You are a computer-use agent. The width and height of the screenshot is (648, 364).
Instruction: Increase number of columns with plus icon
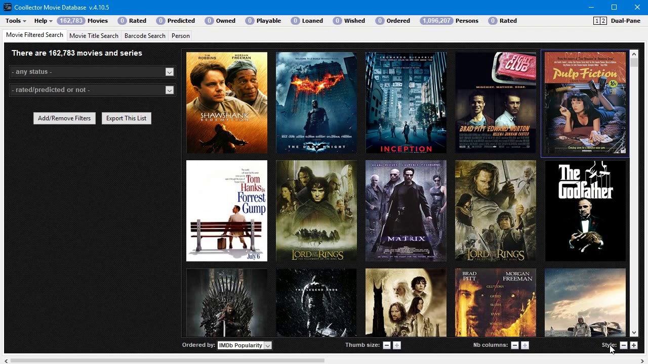click(x=525, y=345)
